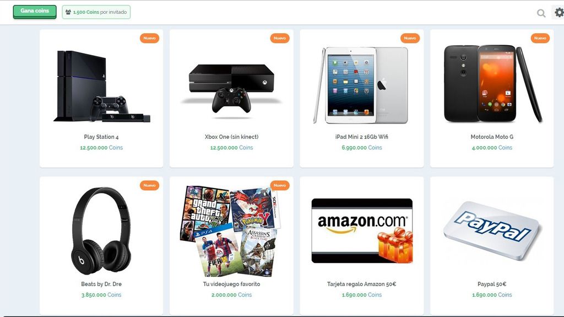Click the Paypal 50€ title link
564x317 pixels.
[492, 284]
